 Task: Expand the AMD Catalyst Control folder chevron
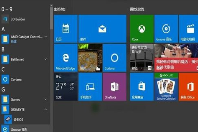[46, 37]
